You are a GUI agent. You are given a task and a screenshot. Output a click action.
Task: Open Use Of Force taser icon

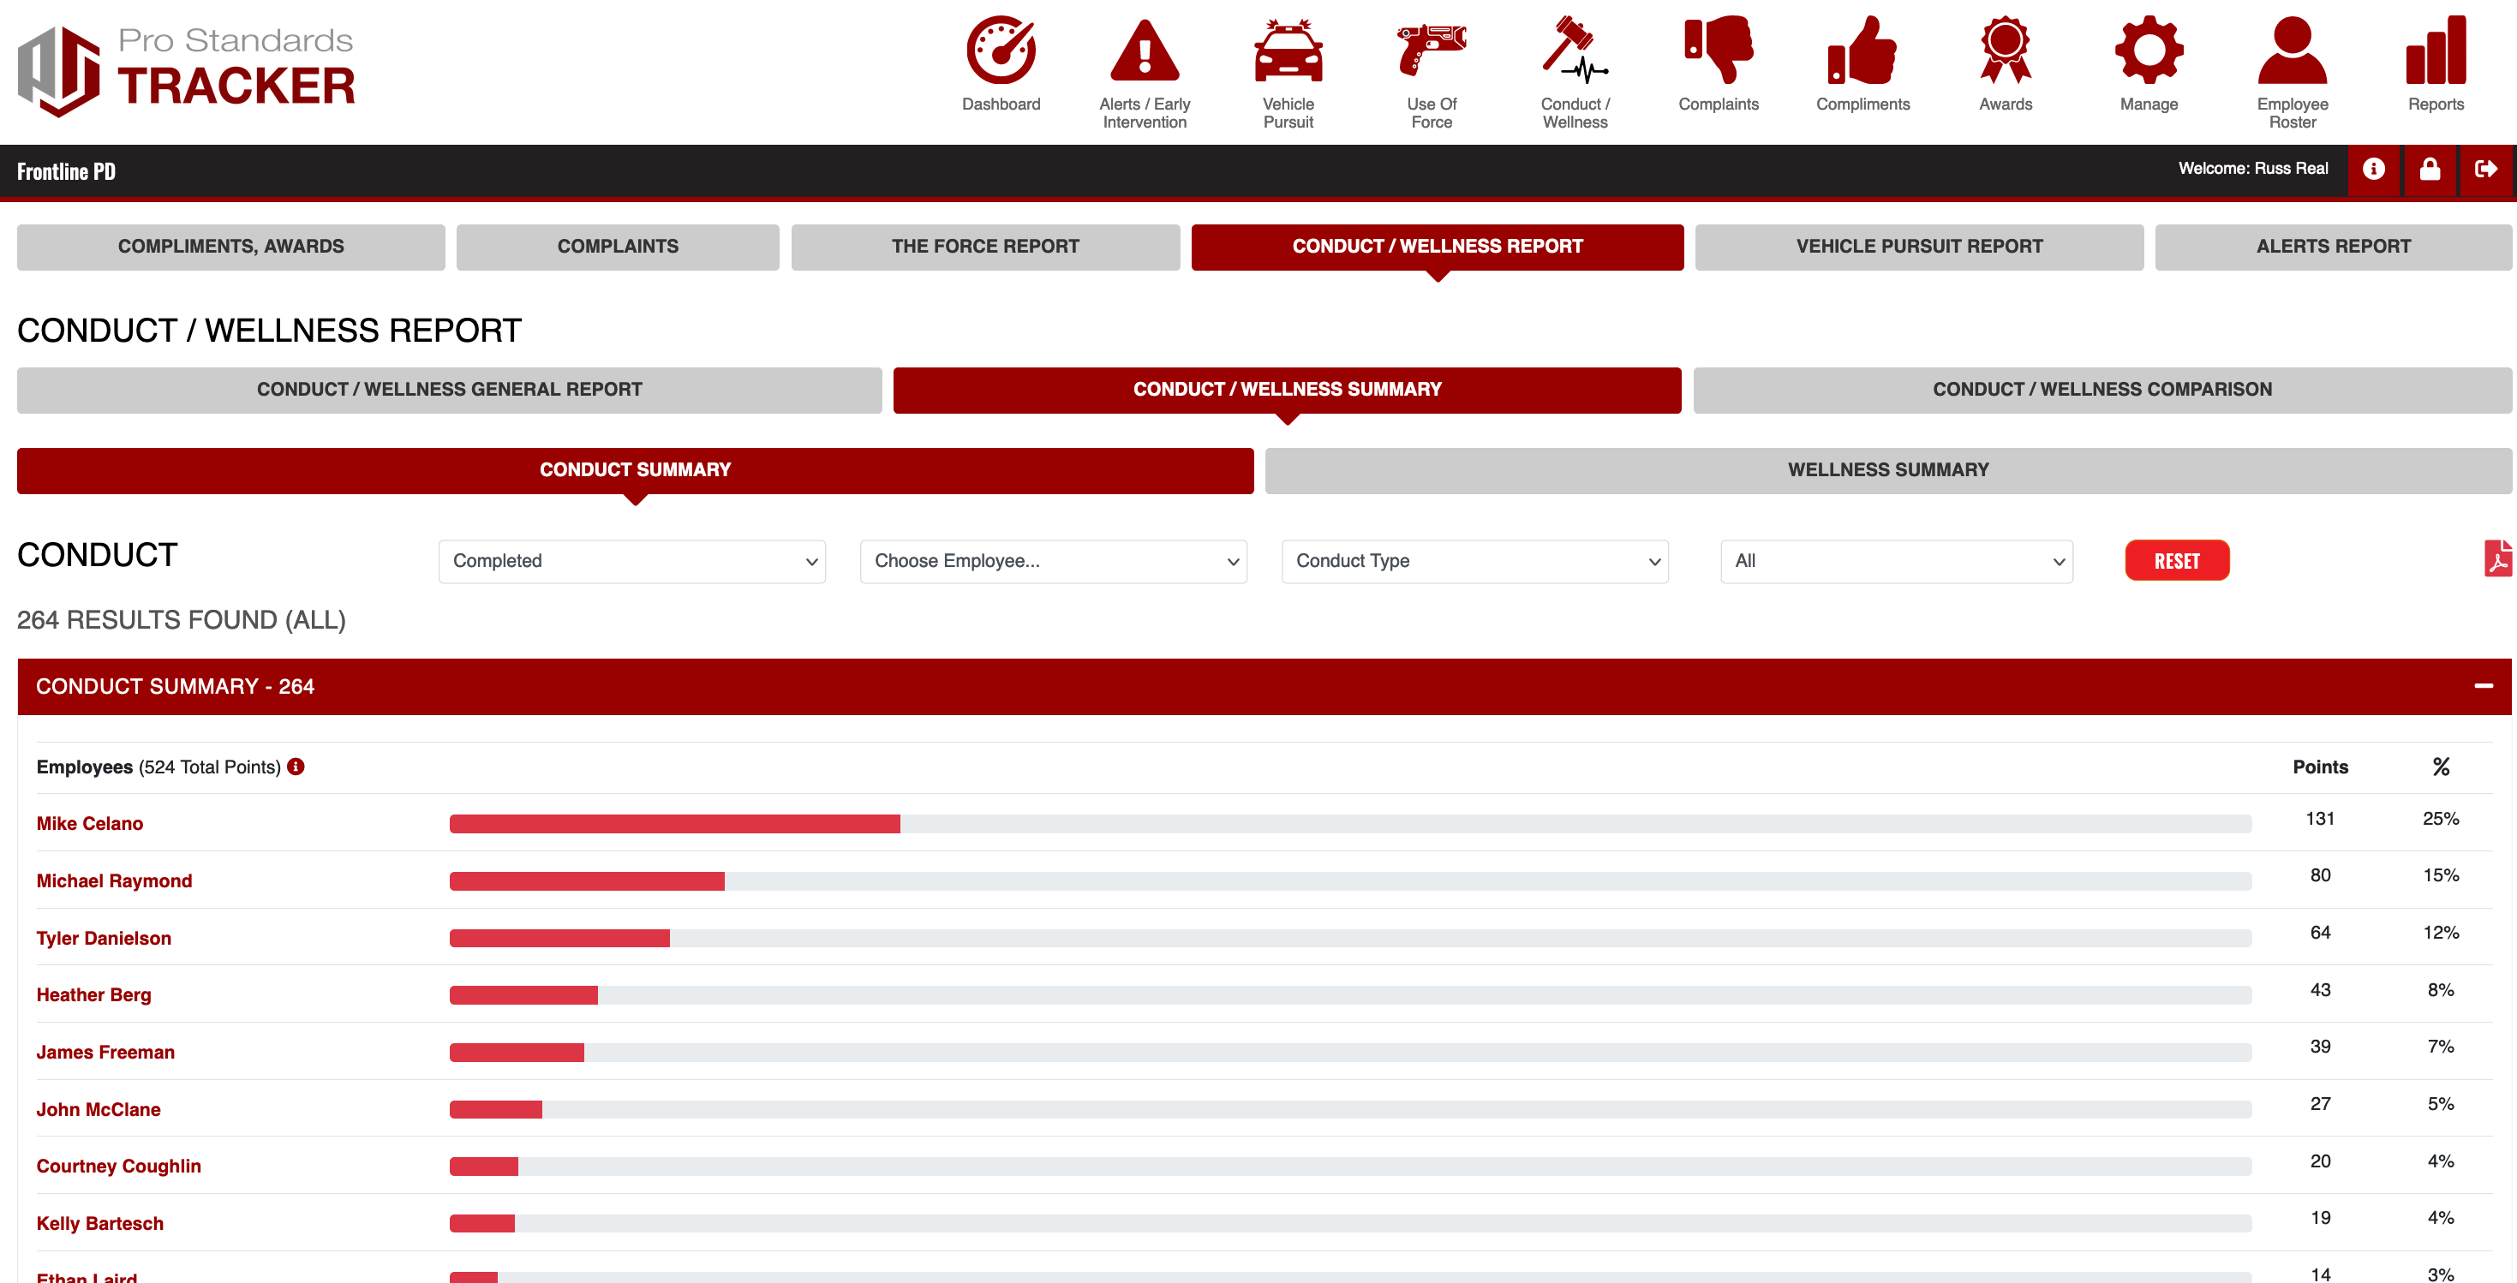tap(1431, 51)
